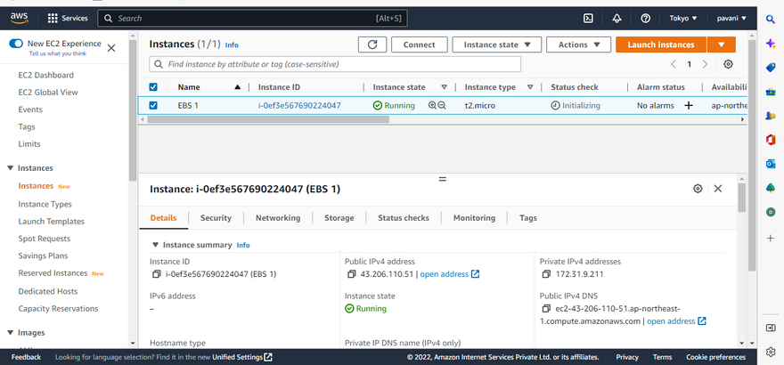Open the table preferences gear icon
Viewport: 784px width, 365px height.
[728, 64]
